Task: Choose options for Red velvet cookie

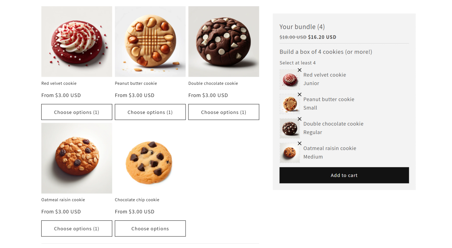Action: [x=76, y=112]
